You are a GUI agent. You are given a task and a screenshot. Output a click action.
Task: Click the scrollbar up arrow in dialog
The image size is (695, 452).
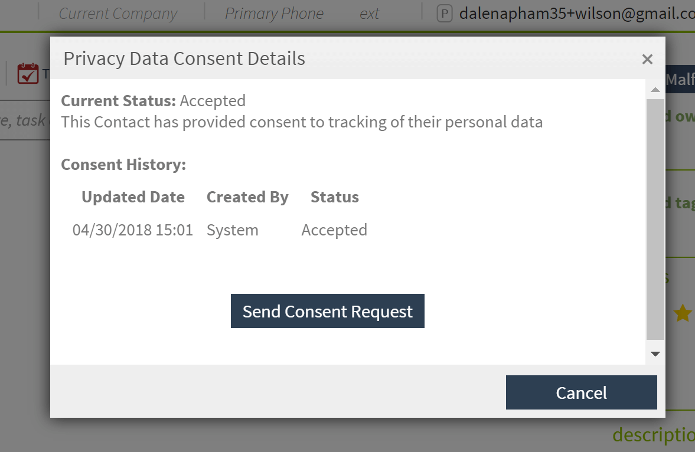coord(655,90)
